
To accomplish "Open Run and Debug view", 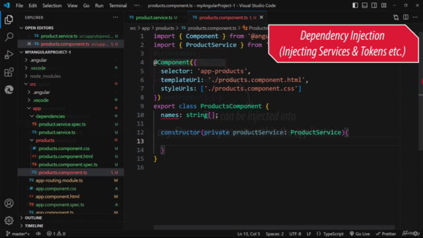I will pyautogui.click(x=9, y=54).
